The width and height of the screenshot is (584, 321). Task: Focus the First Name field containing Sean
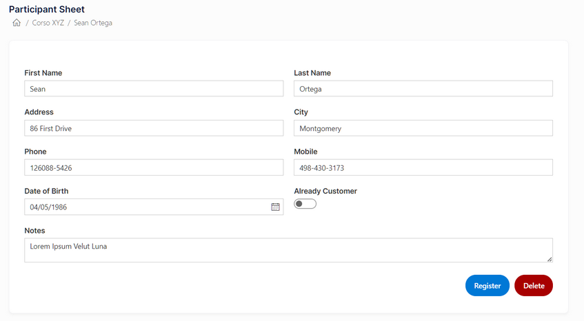pyautogui.click(x=154, y=89)
